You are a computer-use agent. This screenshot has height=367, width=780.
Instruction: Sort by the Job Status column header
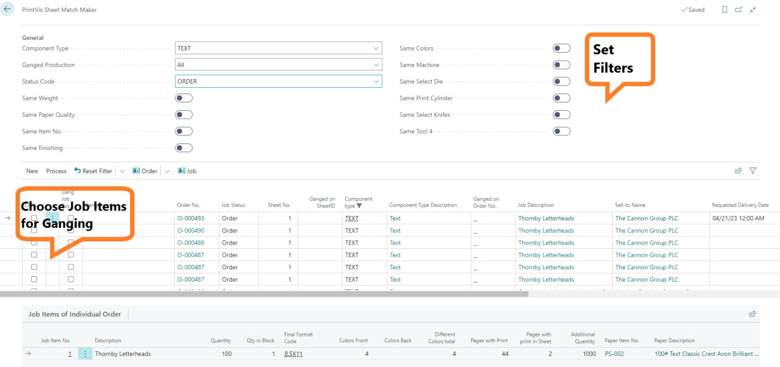(233, 205)
